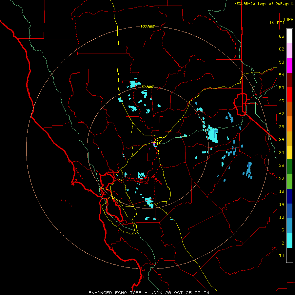Screen dimensions: 295x295
Task: Click the legend value "14"
Action: coord(282,204)
